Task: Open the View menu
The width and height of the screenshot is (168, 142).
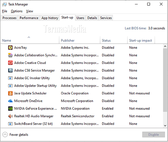Action: (30, 11)
